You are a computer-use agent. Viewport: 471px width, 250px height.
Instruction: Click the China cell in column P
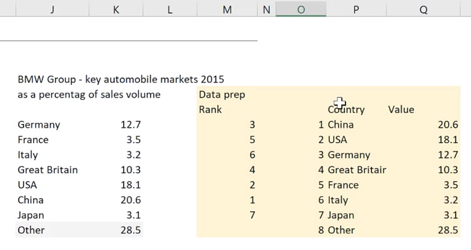point(341,125)
